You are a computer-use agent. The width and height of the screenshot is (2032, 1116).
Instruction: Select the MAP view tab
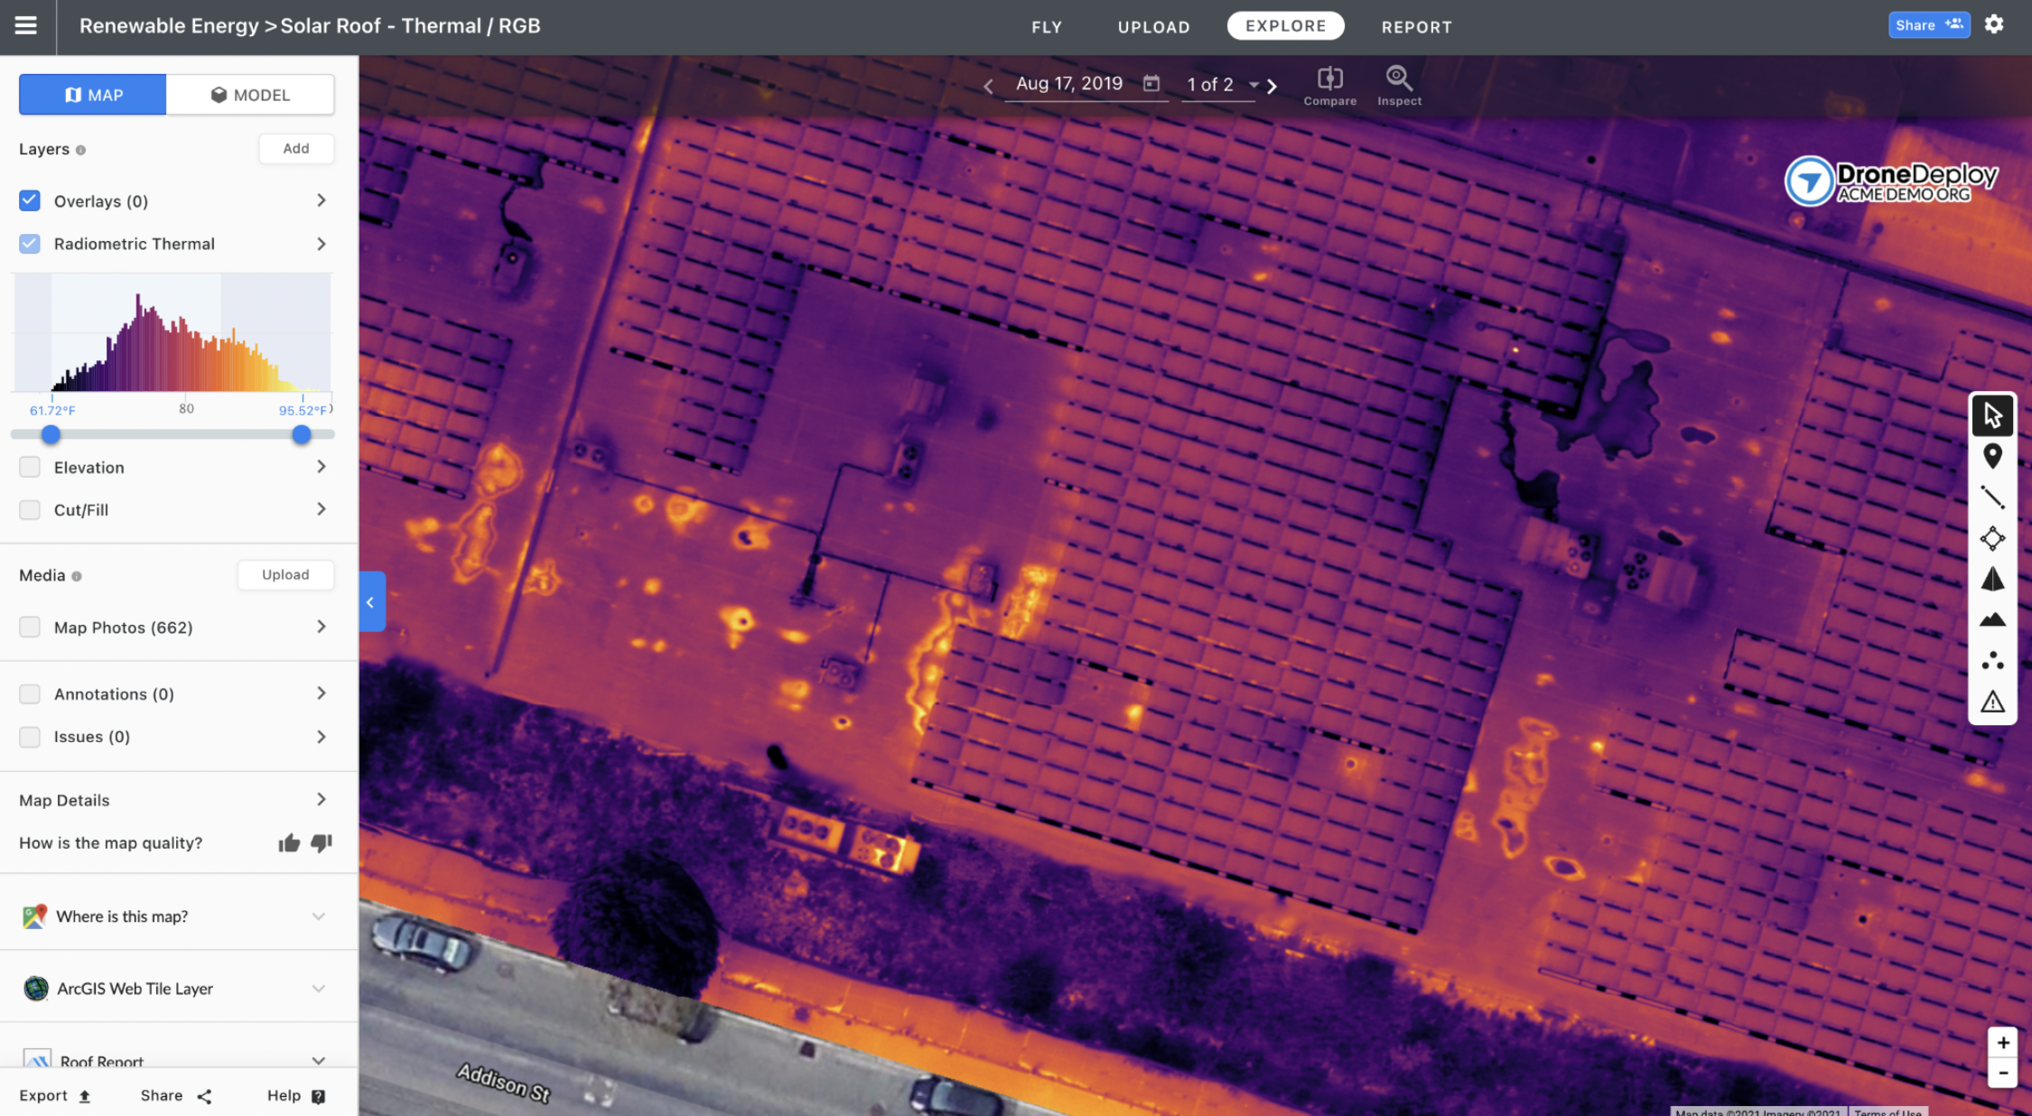tap(92, 95)
